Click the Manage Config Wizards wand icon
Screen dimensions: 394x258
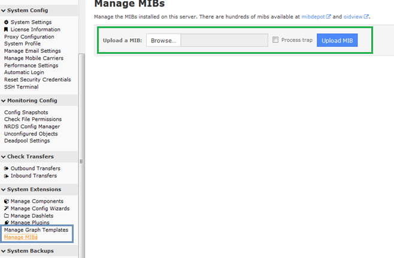coord(7,208)
